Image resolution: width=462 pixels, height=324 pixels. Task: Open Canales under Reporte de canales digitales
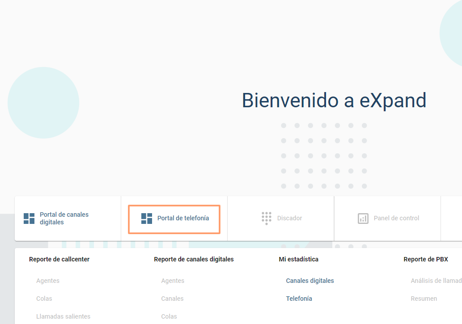(x=172, y=299)
